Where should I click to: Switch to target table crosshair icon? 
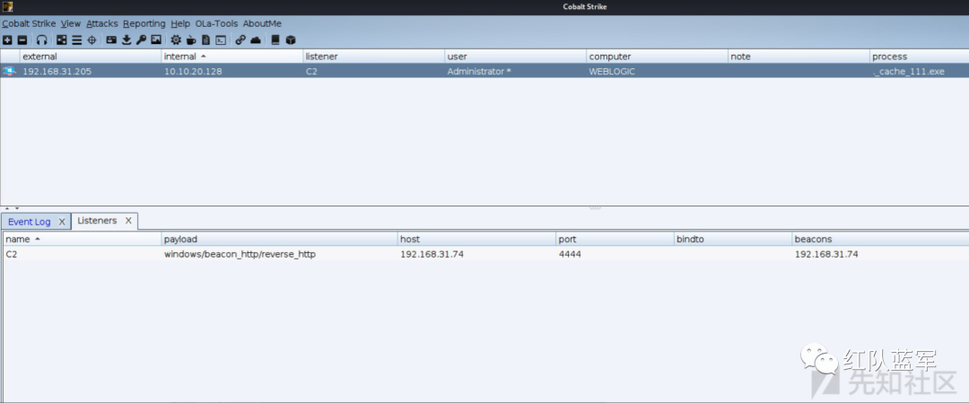click(92, 40)
